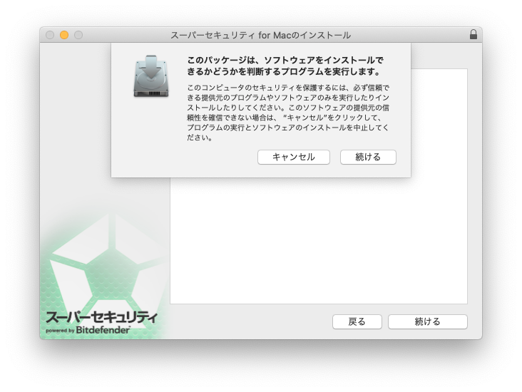Click the スーパーセキュリティ Bitdefender logo
This screenshot has width=522, height=392.
tap(101, 322)
